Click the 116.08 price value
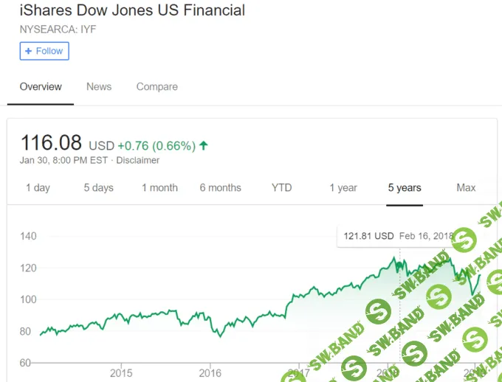The width and height of the screenshot is (502, 382). click(52, 142)
